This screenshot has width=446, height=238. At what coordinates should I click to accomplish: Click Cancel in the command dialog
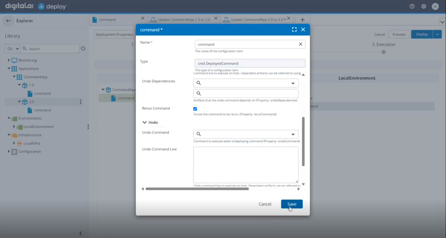(x=265, y=204)
